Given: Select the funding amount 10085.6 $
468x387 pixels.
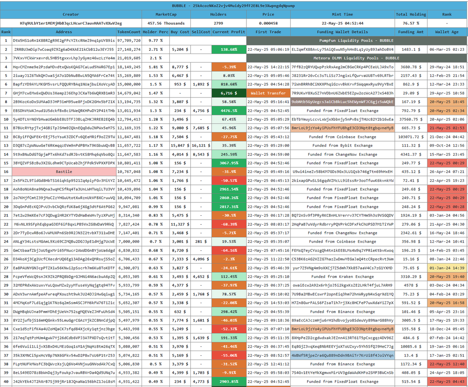Looking at the screenshot, I should click(411, 346).
